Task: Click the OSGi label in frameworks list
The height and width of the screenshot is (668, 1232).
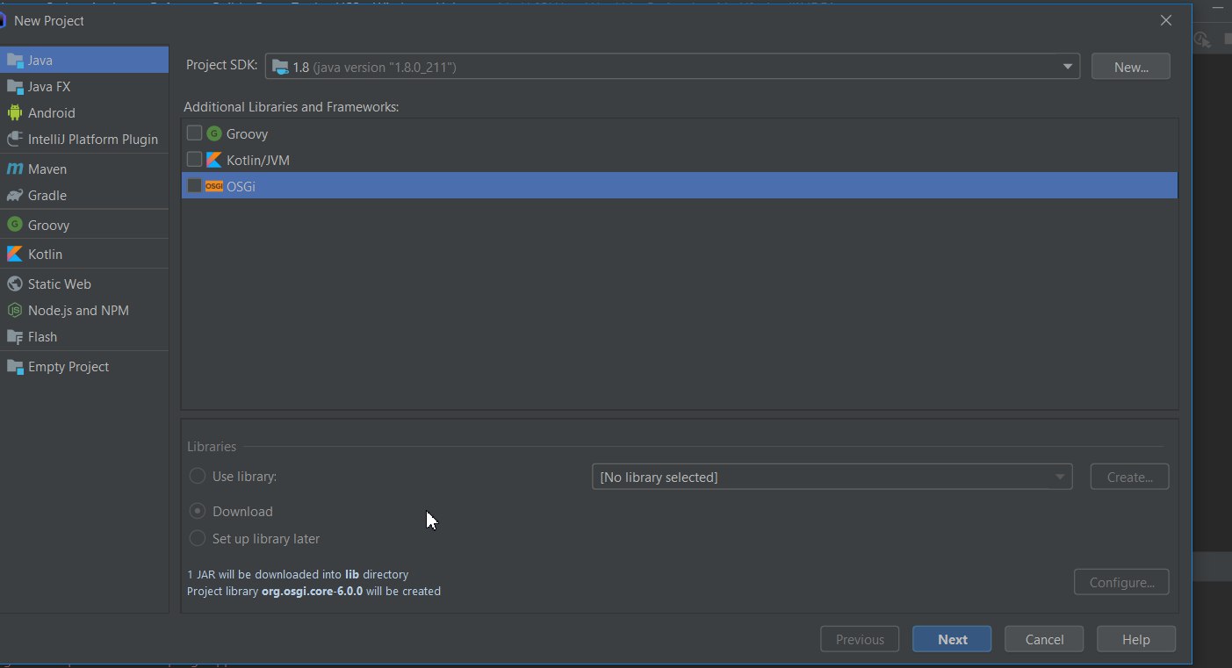Action: pos(241,186)
